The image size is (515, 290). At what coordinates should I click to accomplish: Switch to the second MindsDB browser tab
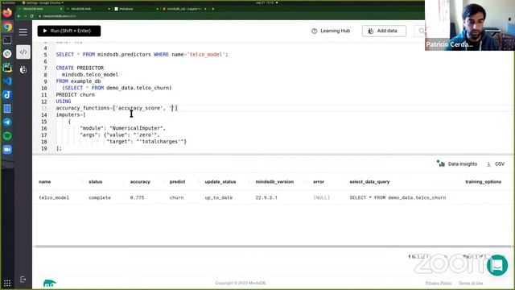point(88,9)
